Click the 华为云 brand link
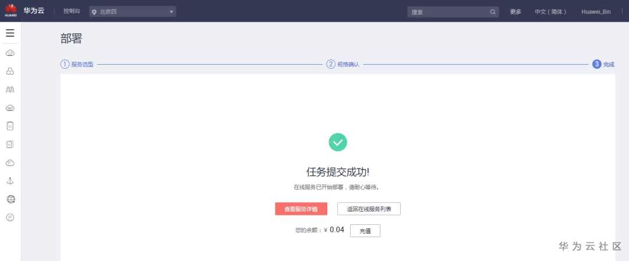The height and width of the screenshot is (261, 629). point(34,11)
